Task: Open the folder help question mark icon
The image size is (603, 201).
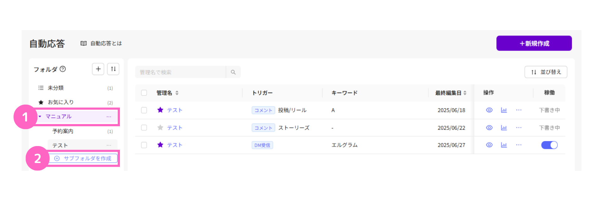Action: [63, 69]
